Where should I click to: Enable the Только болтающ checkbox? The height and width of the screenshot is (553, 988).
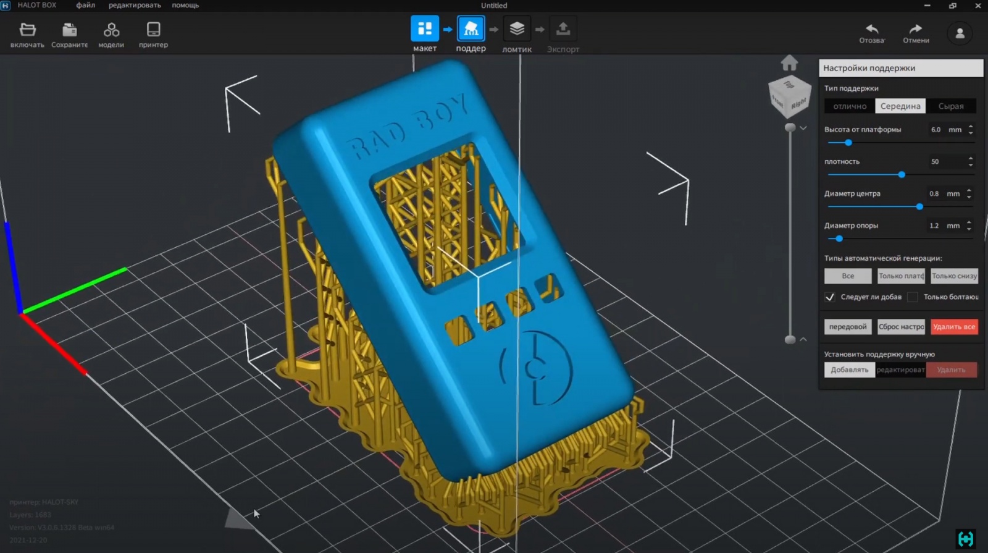point(913,297)
